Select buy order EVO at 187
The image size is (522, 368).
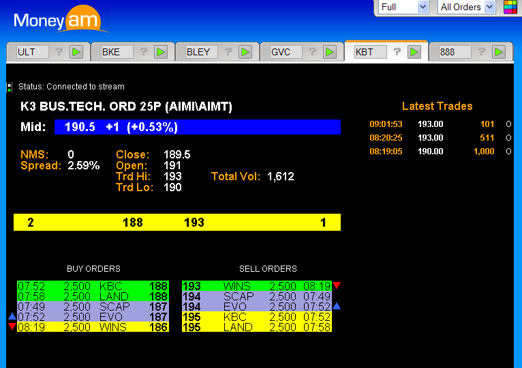[93, 317]
